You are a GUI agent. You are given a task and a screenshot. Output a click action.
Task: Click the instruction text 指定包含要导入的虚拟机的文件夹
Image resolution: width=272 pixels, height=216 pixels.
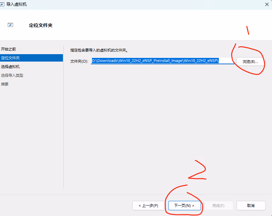(99, 50)
